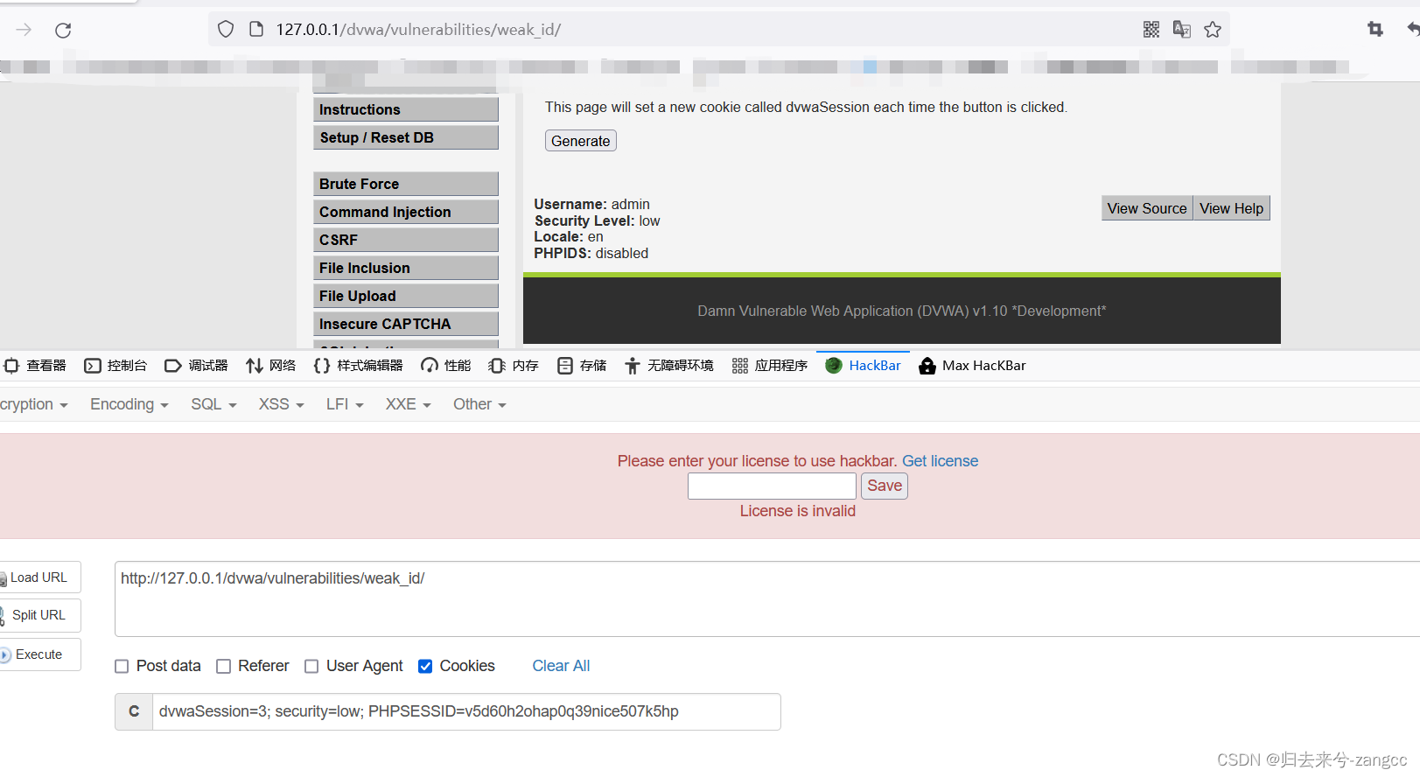1420x777 pixels.
Task: Click the license key input field
Action: (x=772, y=486)
